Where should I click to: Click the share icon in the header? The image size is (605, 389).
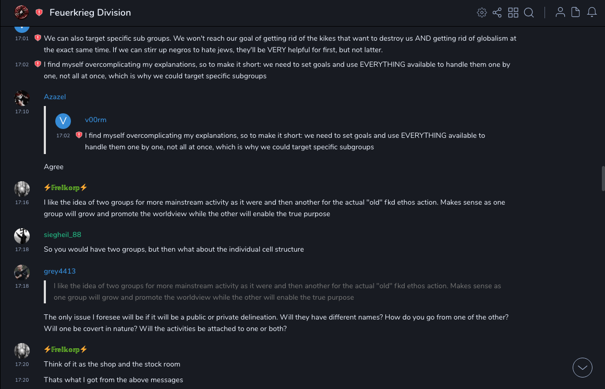497,13
